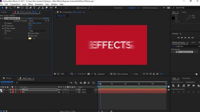Image resolution: width=200 pixels, height=112 pixels.
Task: Collapse the Generate category
Action: pyautogui.click(x=172, y=49)
